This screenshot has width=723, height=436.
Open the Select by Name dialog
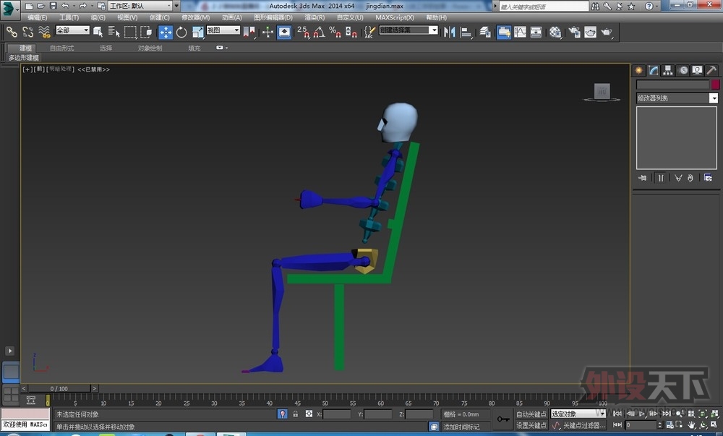tap(114, 32)
